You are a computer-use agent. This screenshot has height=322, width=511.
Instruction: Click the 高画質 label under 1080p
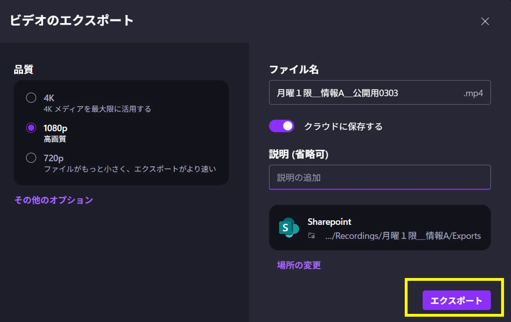coord(55,139)
